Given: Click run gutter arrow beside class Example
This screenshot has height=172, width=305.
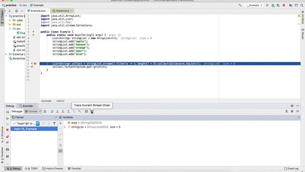Looking at the screenshot, I should (x=33, y=32).
